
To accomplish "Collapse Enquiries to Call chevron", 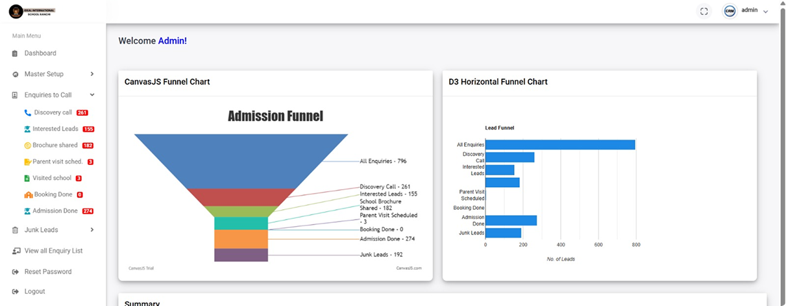I will [x=92, y=95].
